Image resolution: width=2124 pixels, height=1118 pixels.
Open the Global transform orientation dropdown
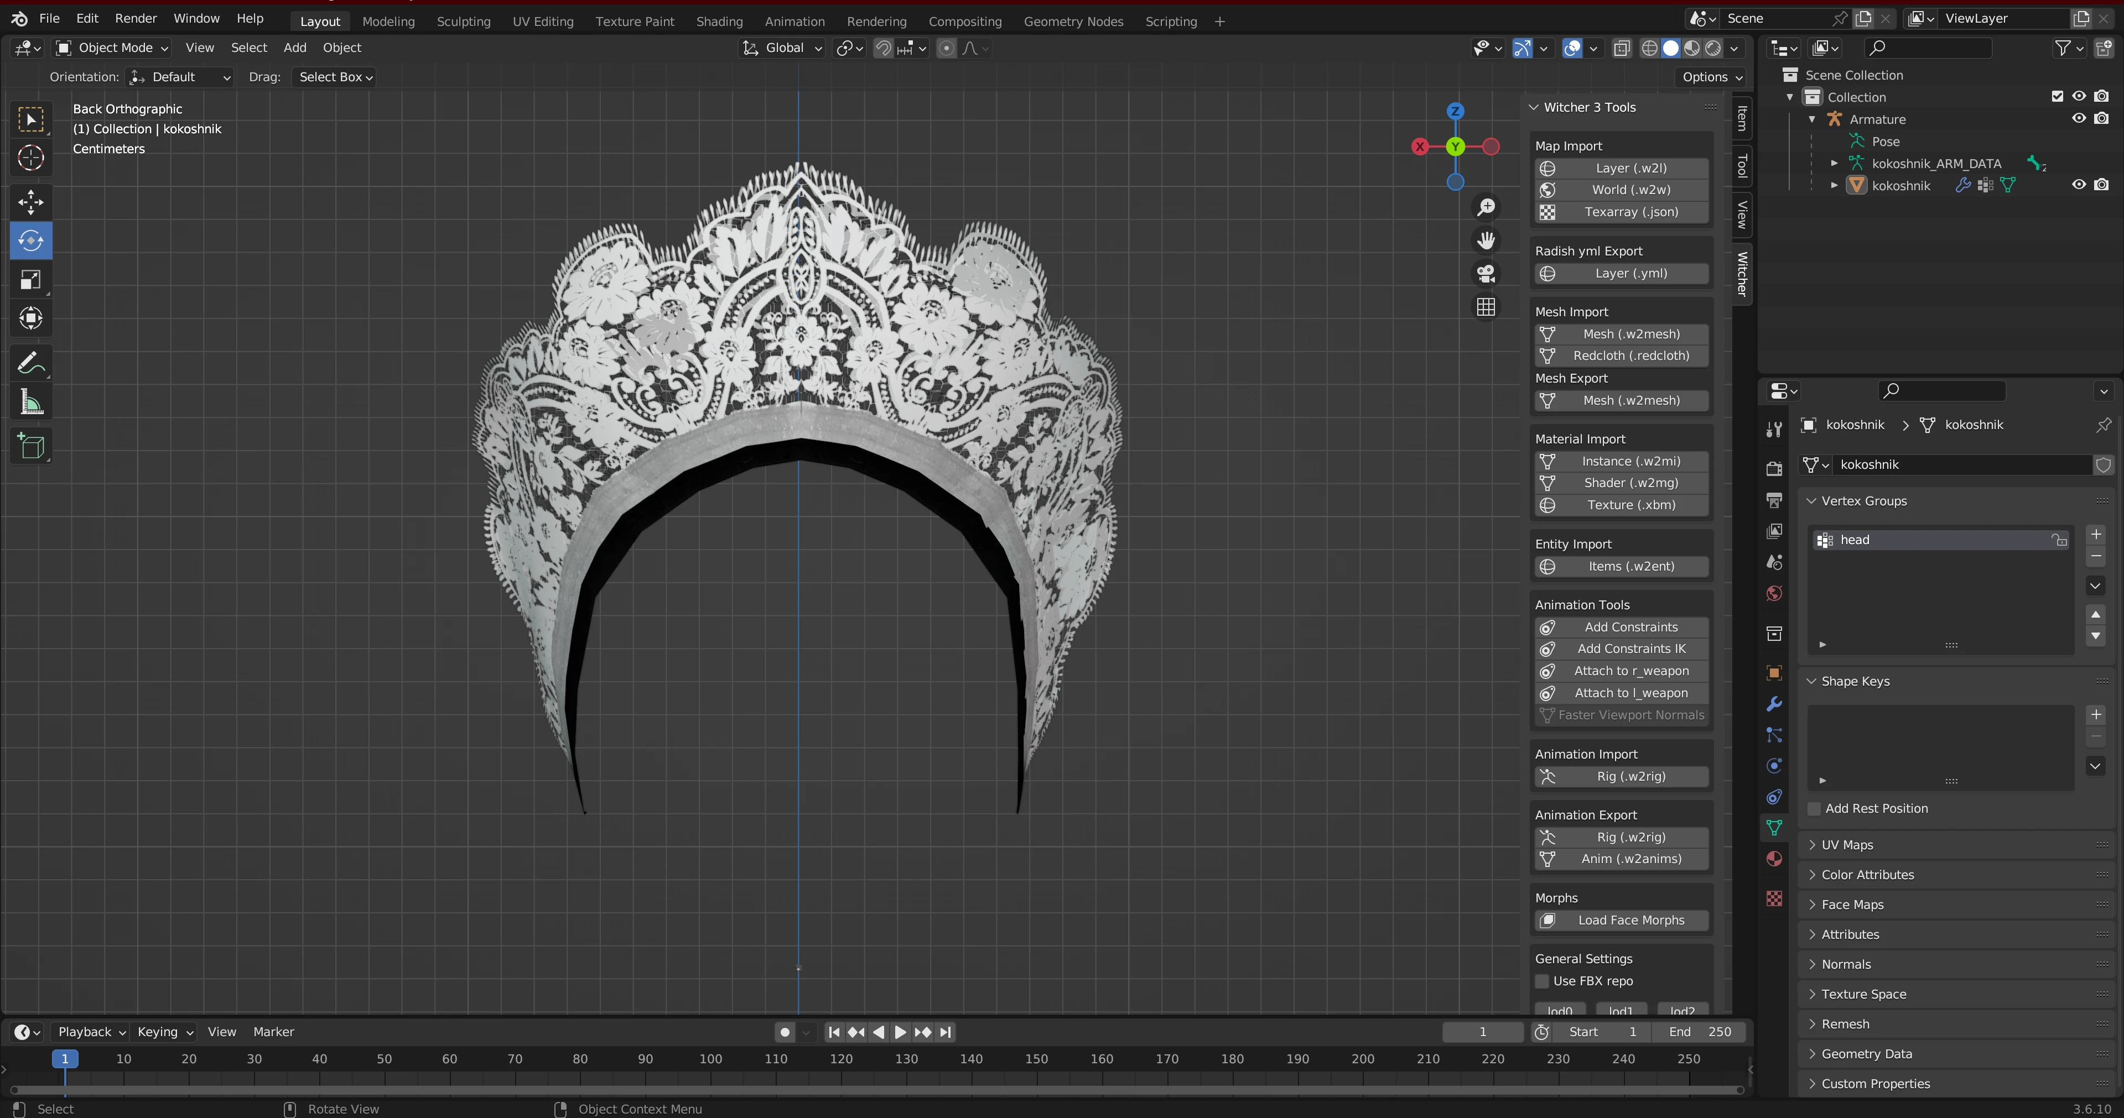[x=782, y=48]
